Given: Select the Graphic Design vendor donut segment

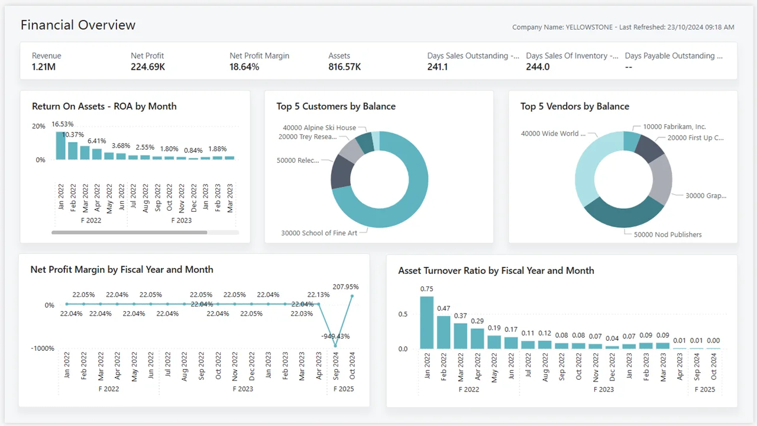Looking at the screenshot, I should 664,179.
